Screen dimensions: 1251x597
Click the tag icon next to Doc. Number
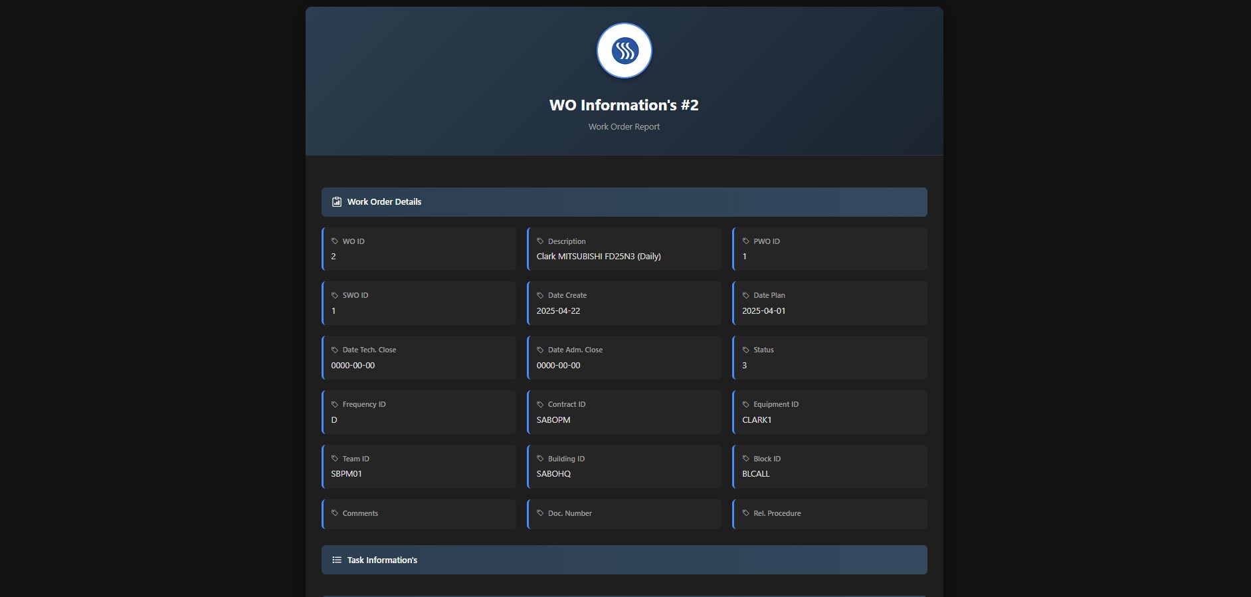click(540, 513)
